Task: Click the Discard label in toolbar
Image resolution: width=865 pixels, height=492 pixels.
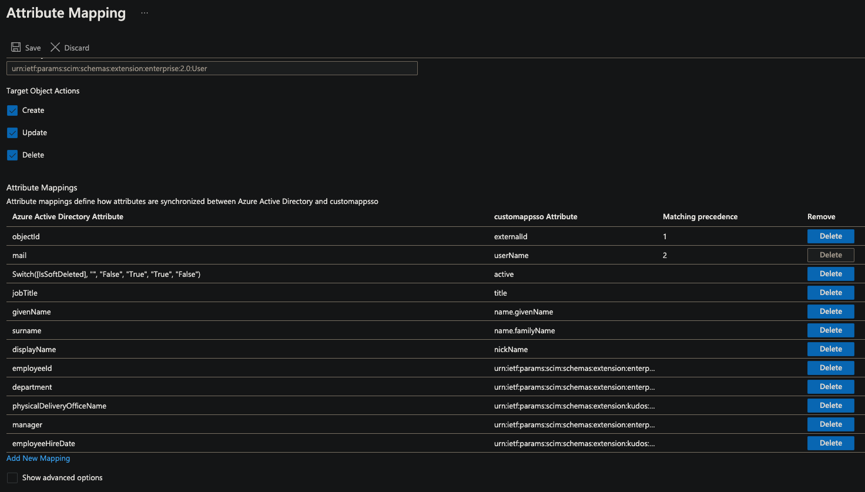Action: (77, 48)
